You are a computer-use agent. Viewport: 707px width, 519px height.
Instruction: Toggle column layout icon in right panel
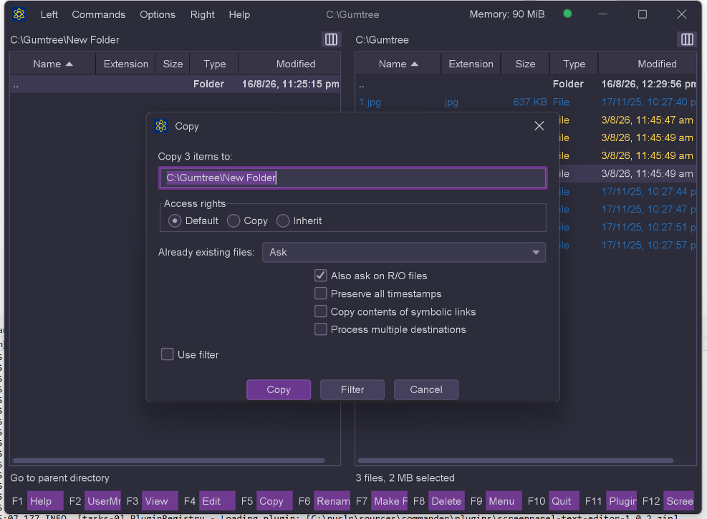[x=687, y=39]
